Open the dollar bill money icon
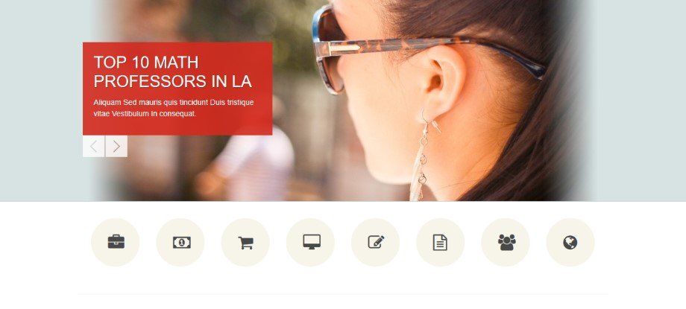The width and height of the screenshot is (686, 309). pos(180,242)
